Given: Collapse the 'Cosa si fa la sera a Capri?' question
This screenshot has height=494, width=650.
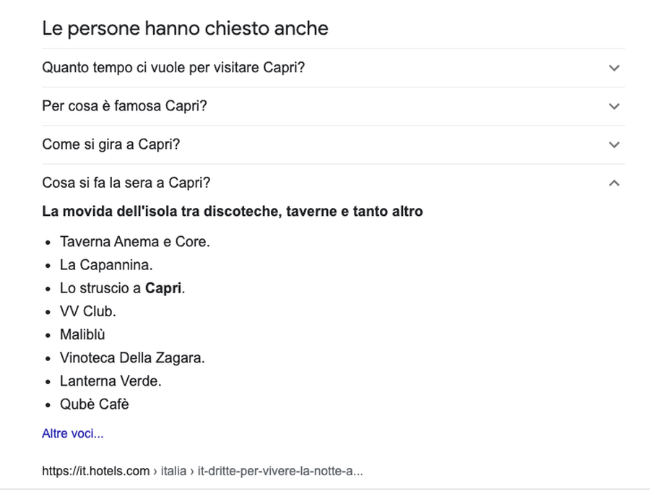Looking at the screenshot, I should tap(126, 183).
